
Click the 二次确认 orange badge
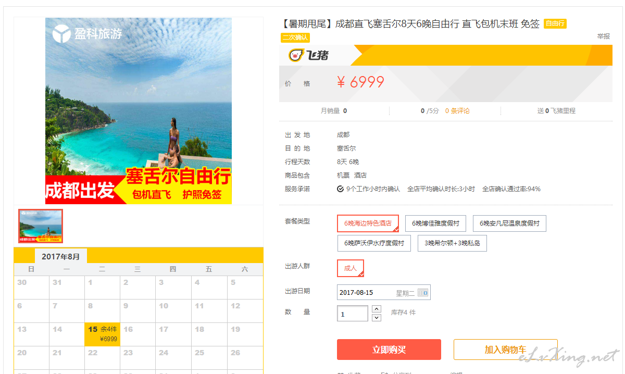point(295,38)
